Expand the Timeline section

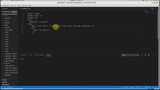(x=4, y=82)
